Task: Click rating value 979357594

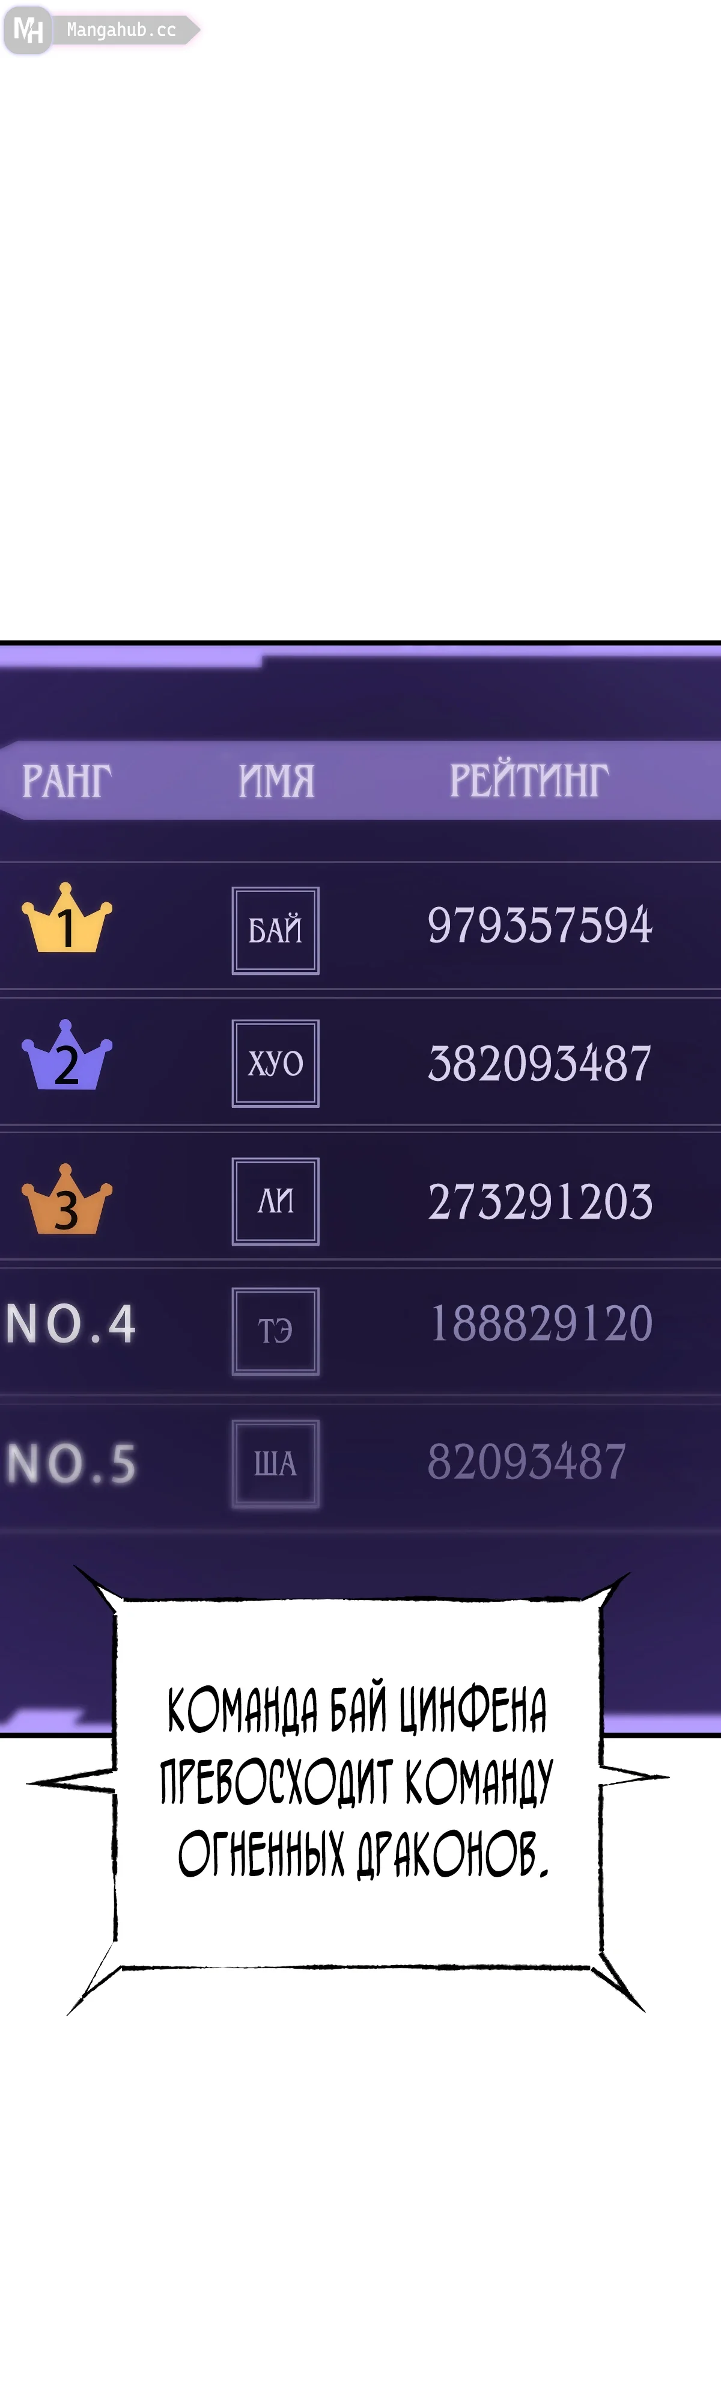Action: [x=539, y=926]
